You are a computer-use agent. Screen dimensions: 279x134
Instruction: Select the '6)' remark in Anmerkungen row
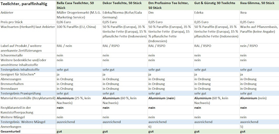pos(150,126)
